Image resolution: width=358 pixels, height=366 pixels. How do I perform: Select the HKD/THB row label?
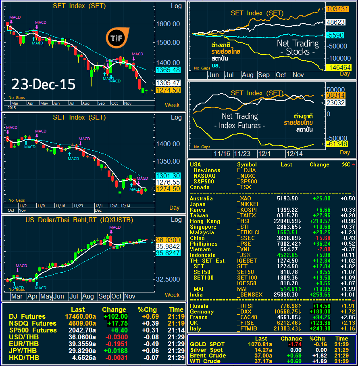click(24, 358)
